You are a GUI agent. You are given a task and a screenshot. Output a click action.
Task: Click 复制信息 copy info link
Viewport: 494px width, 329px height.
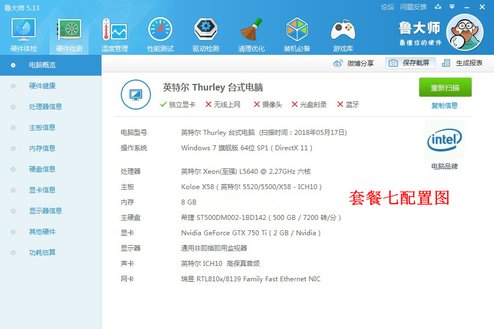[445, 105]
